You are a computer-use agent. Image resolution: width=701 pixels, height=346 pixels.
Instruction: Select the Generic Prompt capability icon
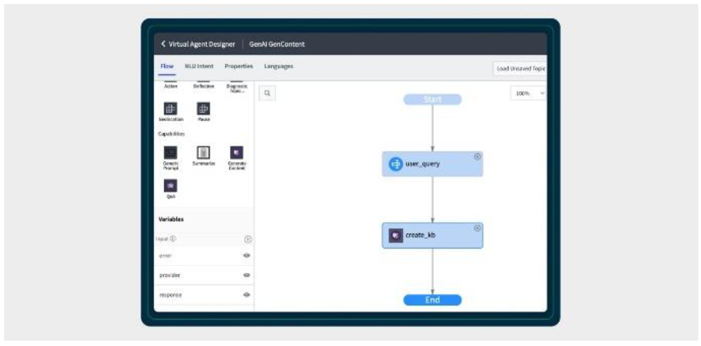[170, 153]
